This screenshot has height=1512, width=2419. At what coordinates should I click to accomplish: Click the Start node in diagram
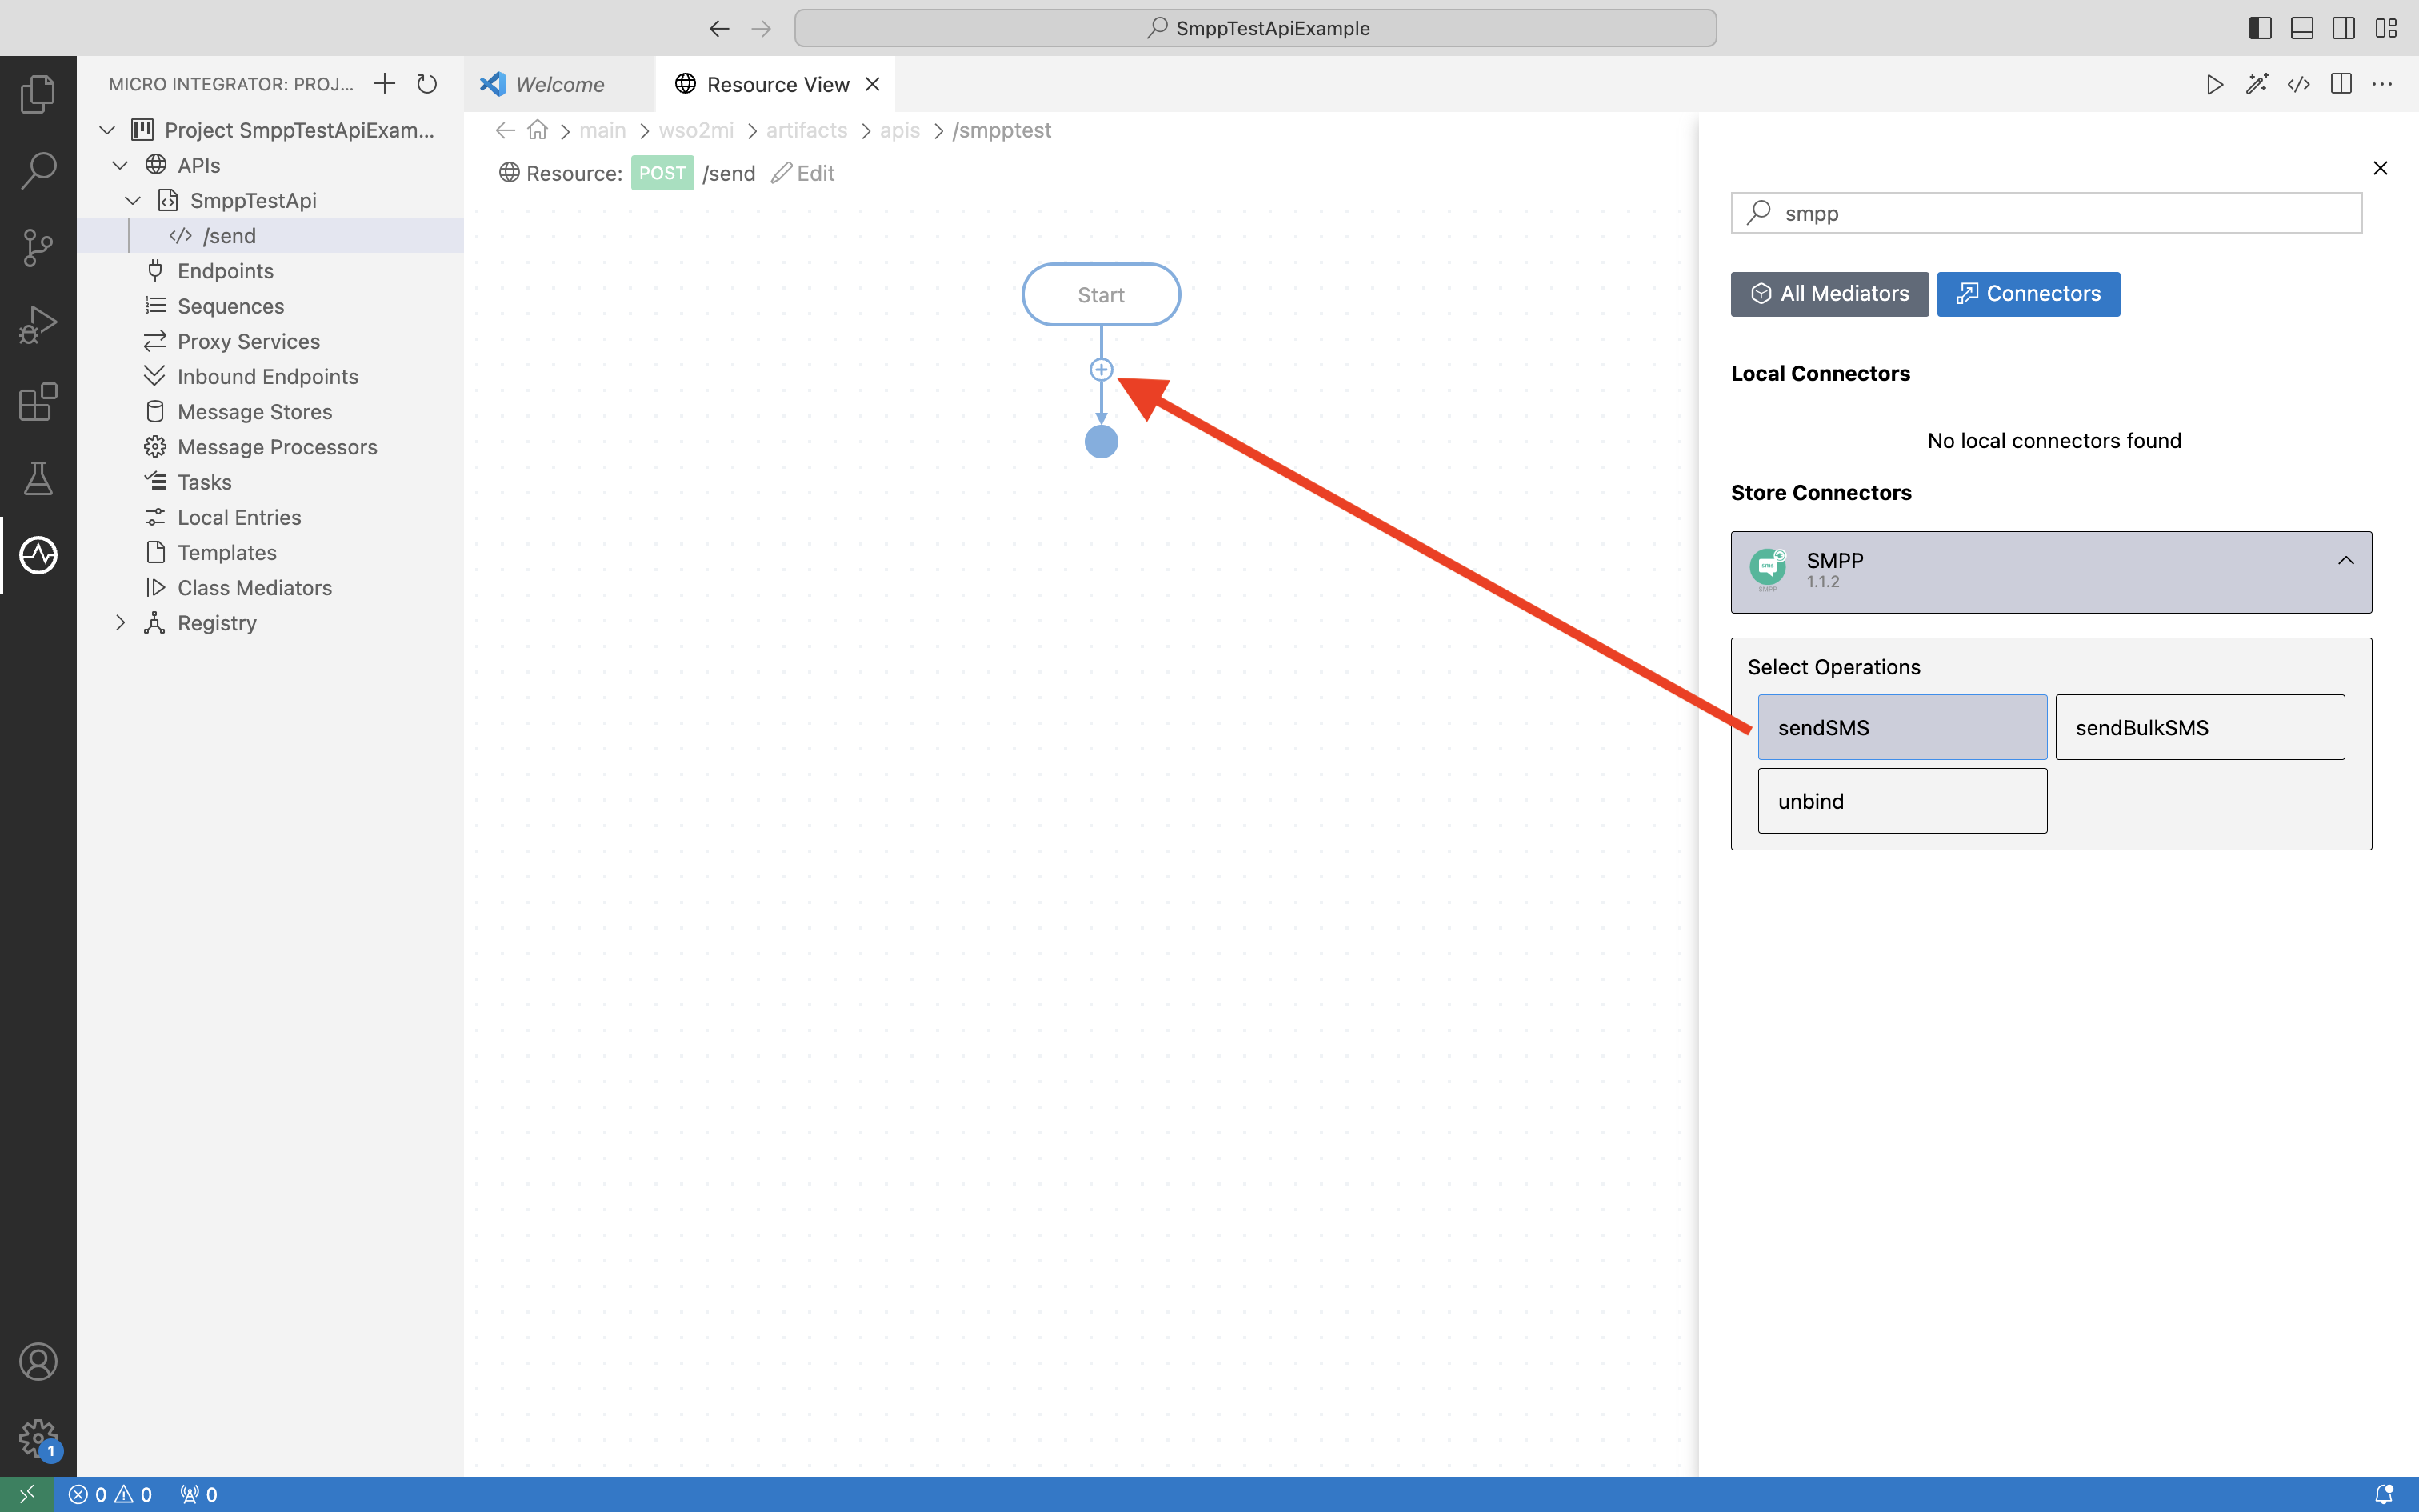[1101, 295]
